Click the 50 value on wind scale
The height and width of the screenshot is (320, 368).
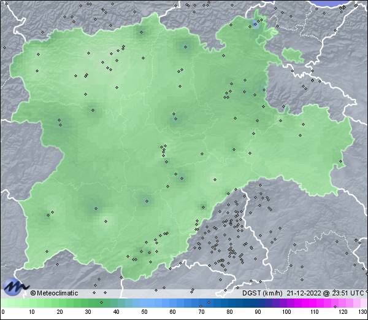pos(144,312)
